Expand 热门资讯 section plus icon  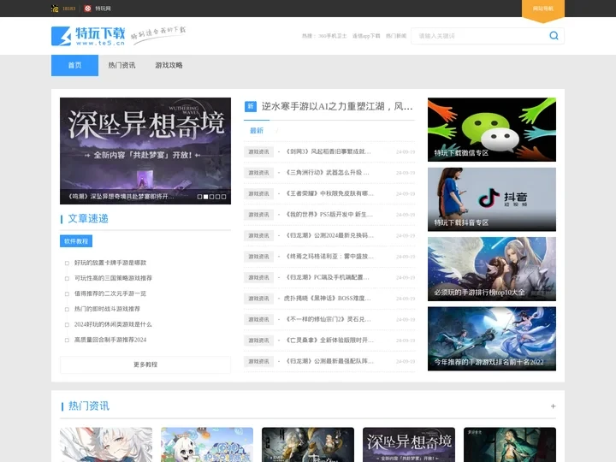tap(554, 406)
